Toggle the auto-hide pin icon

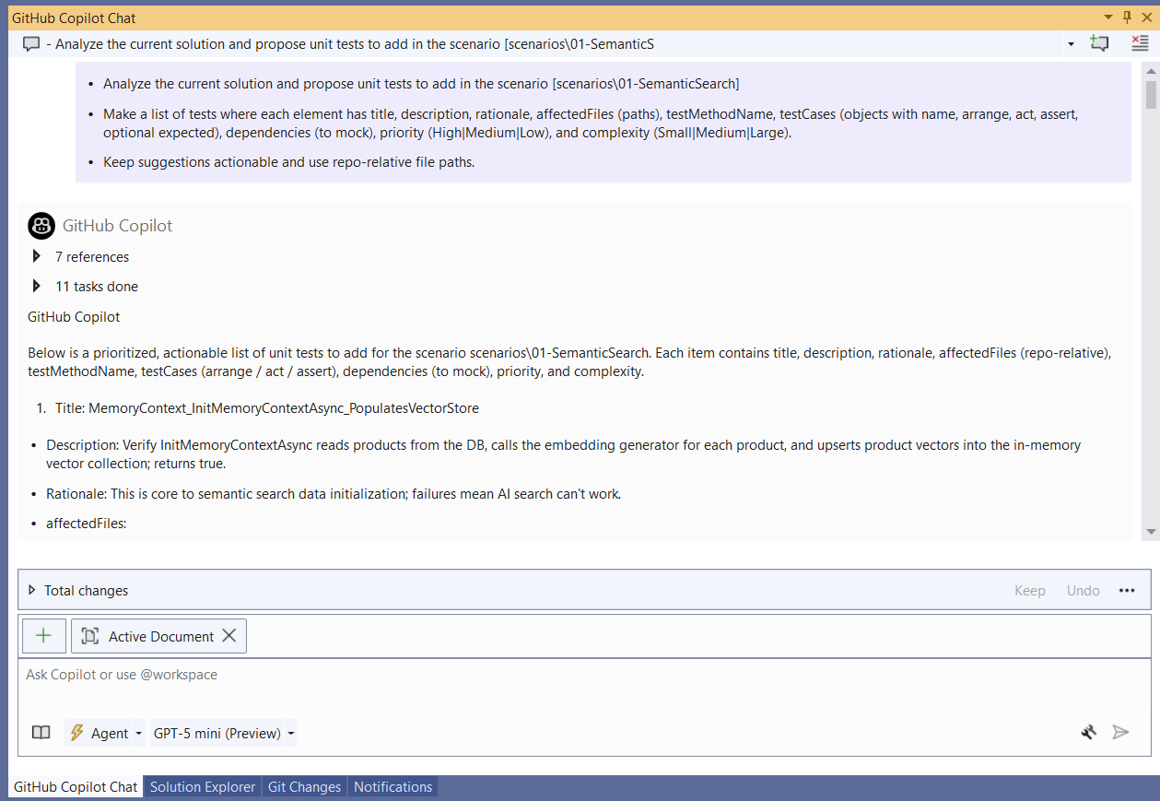[x=1127, y=18]
